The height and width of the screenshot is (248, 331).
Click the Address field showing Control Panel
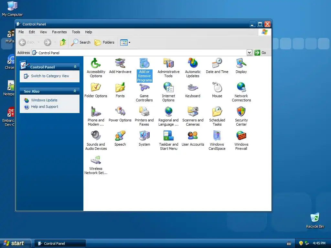coord(139,53)
